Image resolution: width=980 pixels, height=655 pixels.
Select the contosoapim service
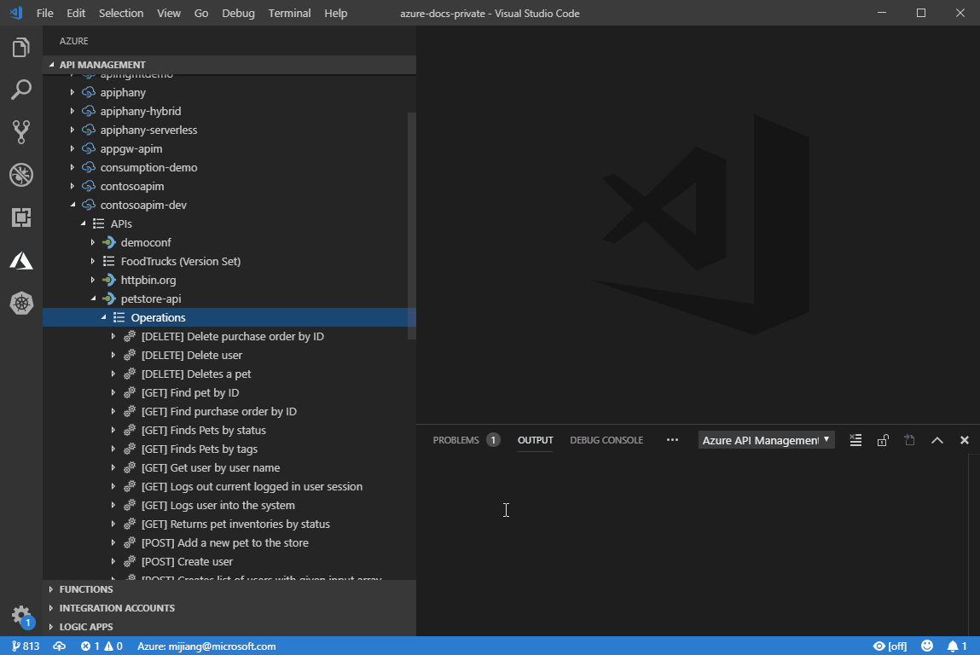[x=132, y=186]
